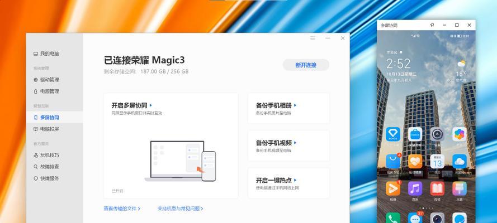Open the Phone dialer in the dock
Image resolution: width=497 pixels, height=223 pixels.
(x=393, y=218)
